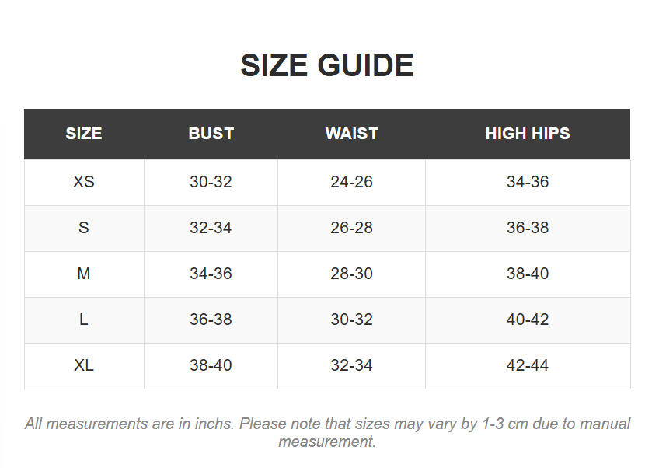Click the SIZE GUIDE heading
This screenshot has width=652, height=468.
pyautogui.click(x=326, y=65)
